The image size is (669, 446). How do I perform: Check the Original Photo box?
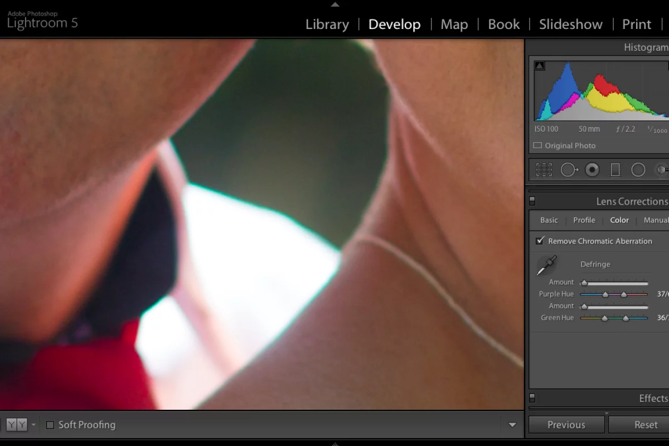[538, 146]
